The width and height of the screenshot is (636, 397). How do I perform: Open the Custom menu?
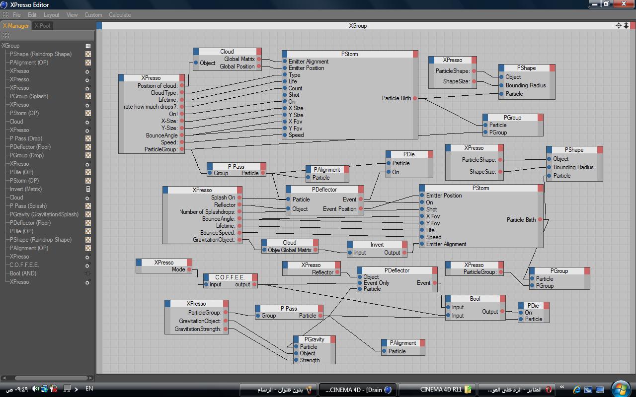click(x=93, y=15)
